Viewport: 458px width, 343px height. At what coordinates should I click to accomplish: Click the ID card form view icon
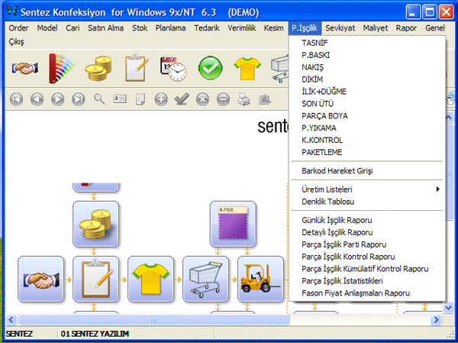point(120,99)
